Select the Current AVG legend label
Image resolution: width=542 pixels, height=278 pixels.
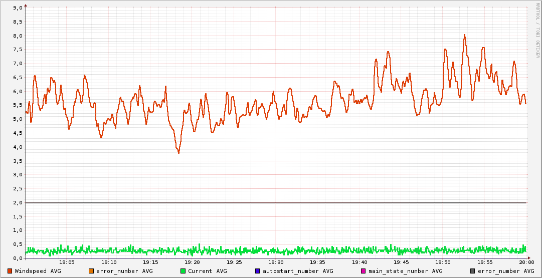tap(207, 271)
